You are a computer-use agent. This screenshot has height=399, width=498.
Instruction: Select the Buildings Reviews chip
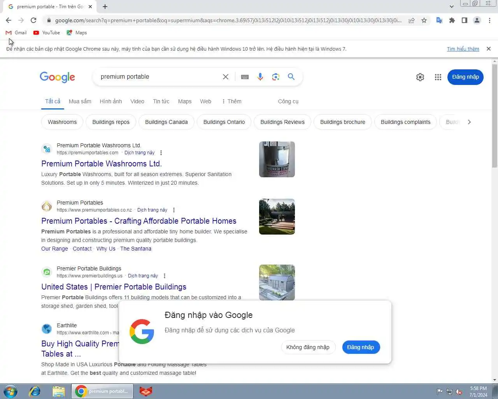click(282, 122)
